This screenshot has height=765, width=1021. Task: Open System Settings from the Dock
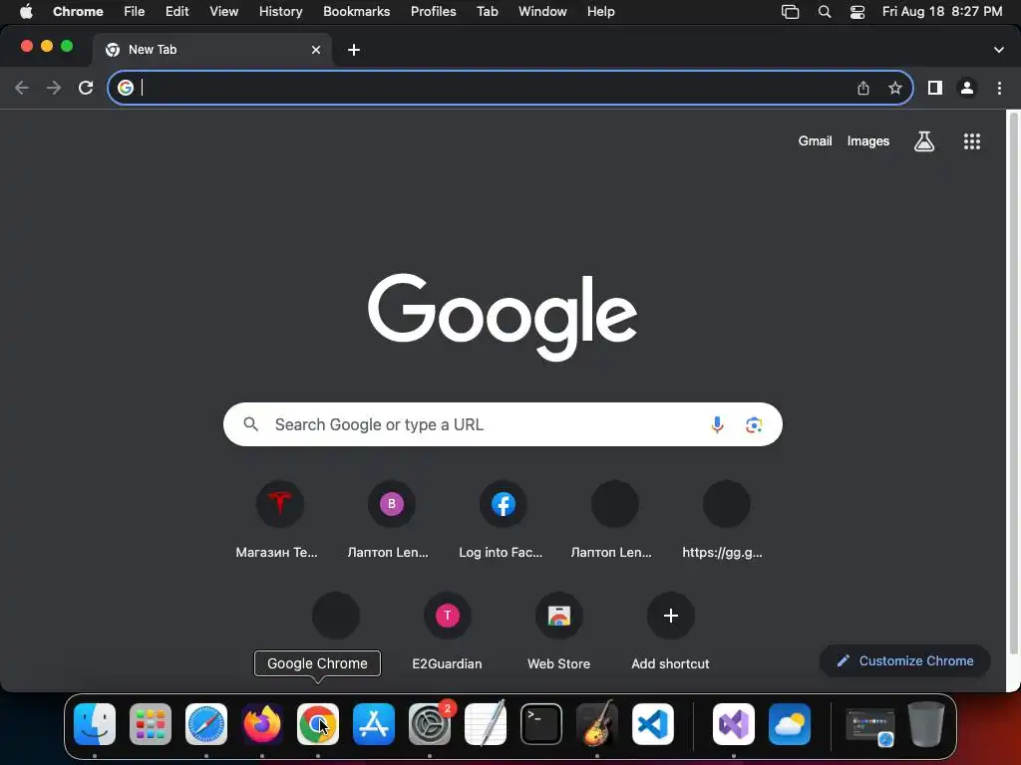click(x=430, y=724)
